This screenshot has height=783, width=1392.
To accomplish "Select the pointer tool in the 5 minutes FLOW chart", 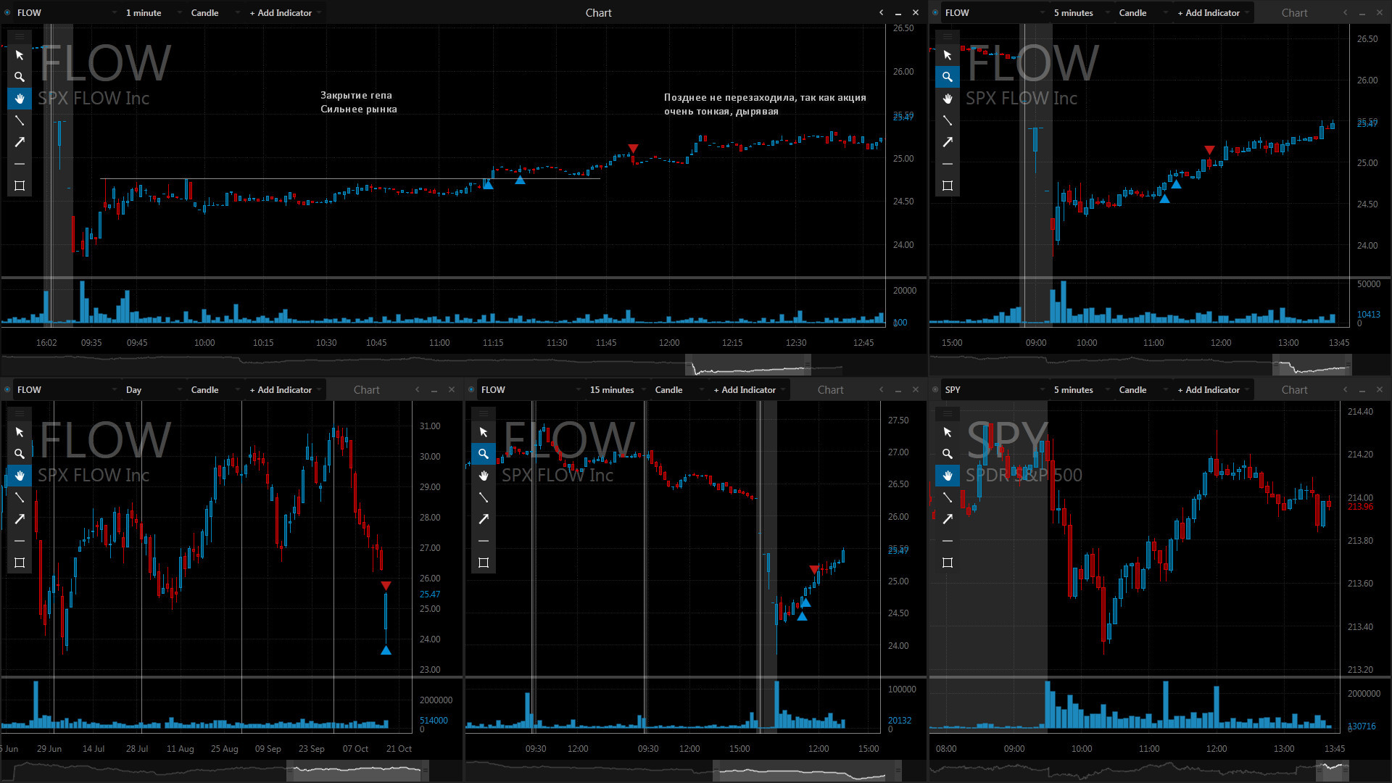I will (x=948, y=55).
